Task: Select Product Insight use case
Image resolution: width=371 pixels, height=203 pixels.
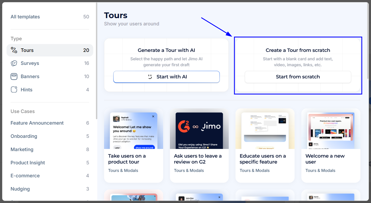Action: (x=28, y=163)
